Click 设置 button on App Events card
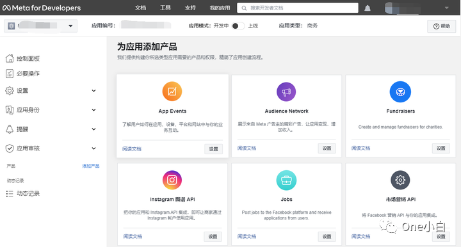This screenshot has height=247, width=461. pos(213,149)
